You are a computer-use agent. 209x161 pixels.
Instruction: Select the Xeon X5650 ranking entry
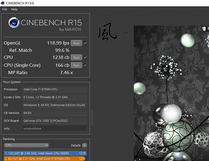coord(45,153)
